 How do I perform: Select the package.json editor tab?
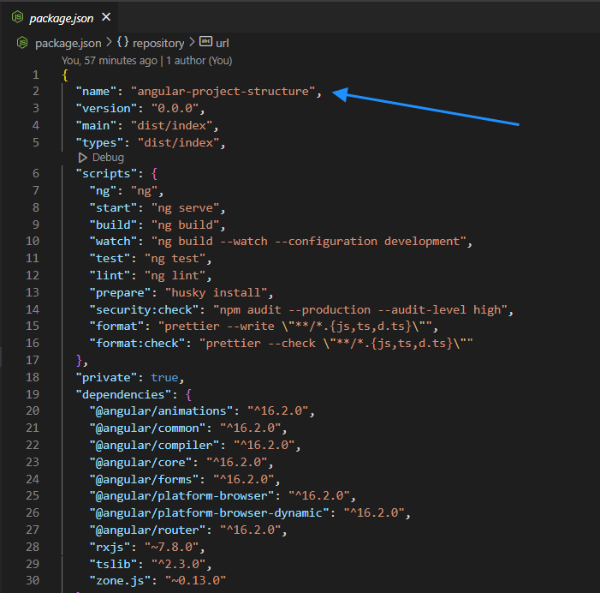click(62, 18)
